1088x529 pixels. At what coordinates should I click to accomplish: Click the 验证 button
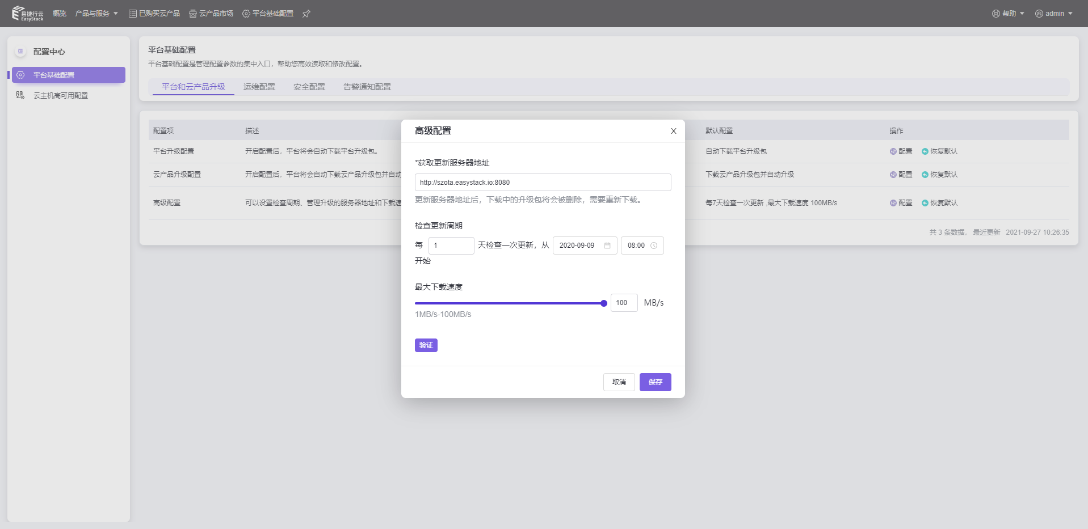coord(426,345)
